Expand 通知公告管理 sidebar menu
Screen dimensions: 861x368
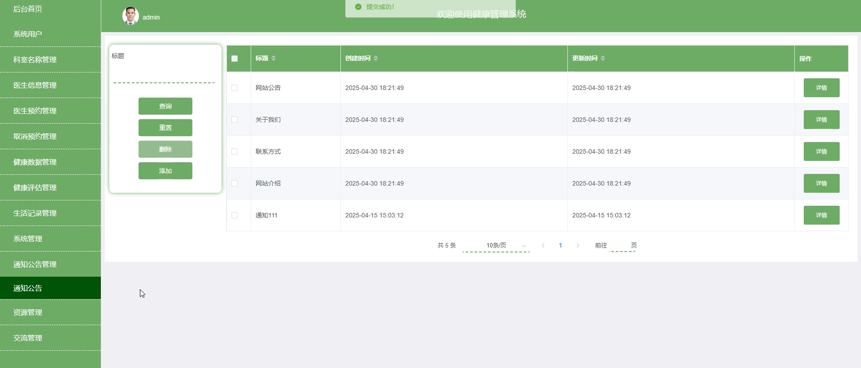coord(35,264)
